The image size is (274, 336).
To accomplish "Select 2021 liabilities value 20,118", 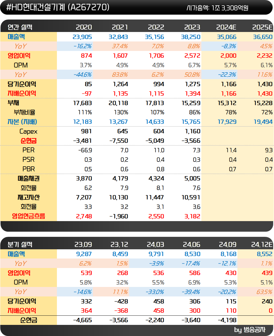I will pos(118,103).
